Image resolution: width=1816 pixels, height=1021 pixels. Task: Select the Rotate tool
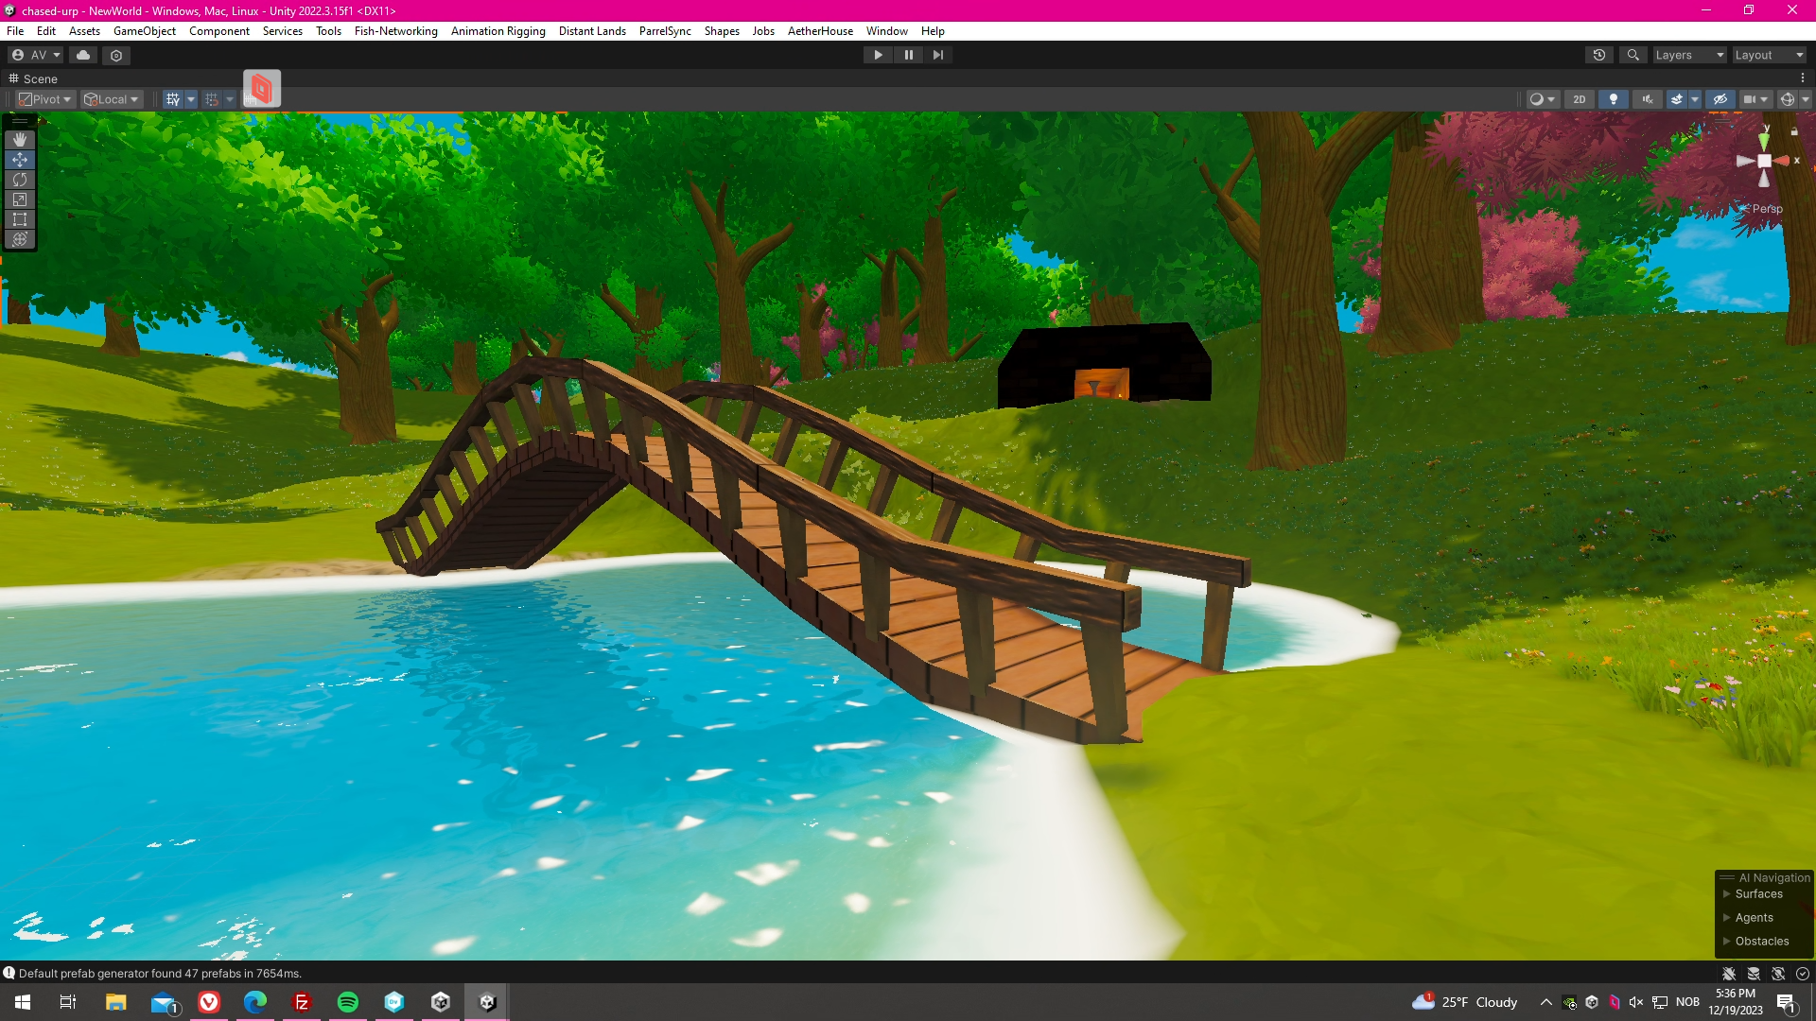coord(20,180)
